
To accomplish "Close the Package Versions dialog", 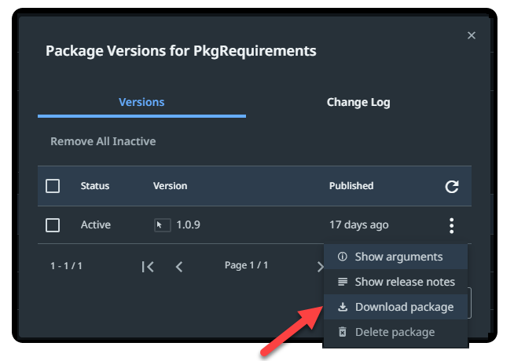I will click(x=472, y=35).
